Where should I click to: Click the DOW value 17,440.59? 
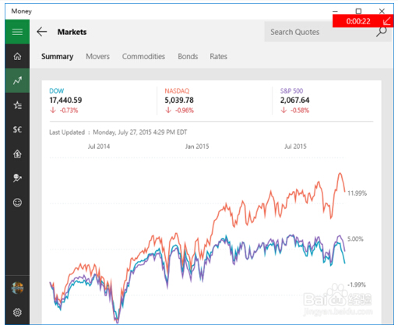click(65, 100)
